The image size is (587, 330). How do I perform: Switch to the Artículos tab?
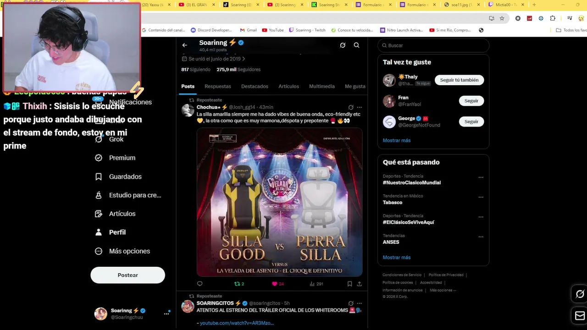point(288,86)
